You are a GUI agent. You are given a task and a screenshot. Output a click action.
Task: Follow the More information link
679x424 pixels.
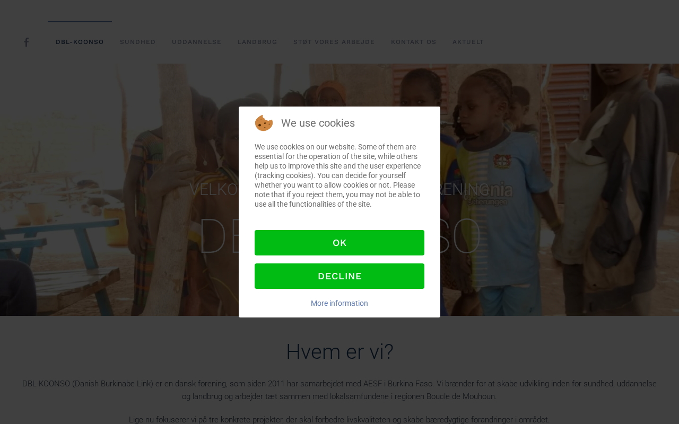pyautogui.click(x=339, y=303)
